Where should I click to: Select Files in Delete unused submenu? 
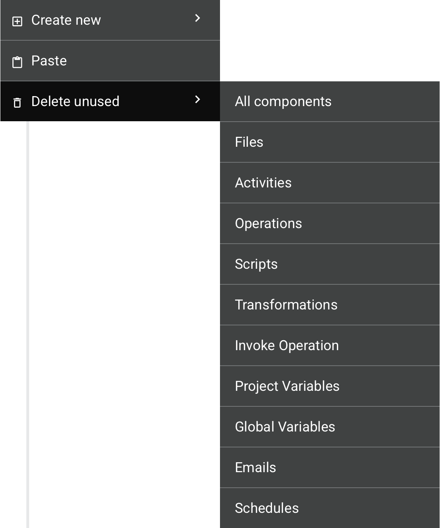(249, 142)
